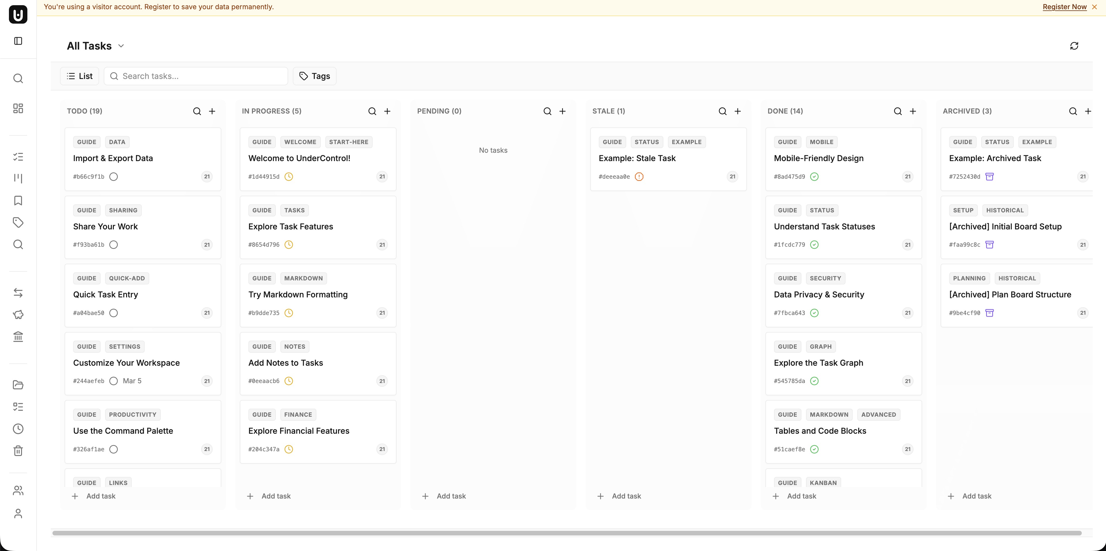Click the MARKDOWN tag on Try Markdown Formatting
The height and width of the screenshot is (551, 1106).
point(303,278)
